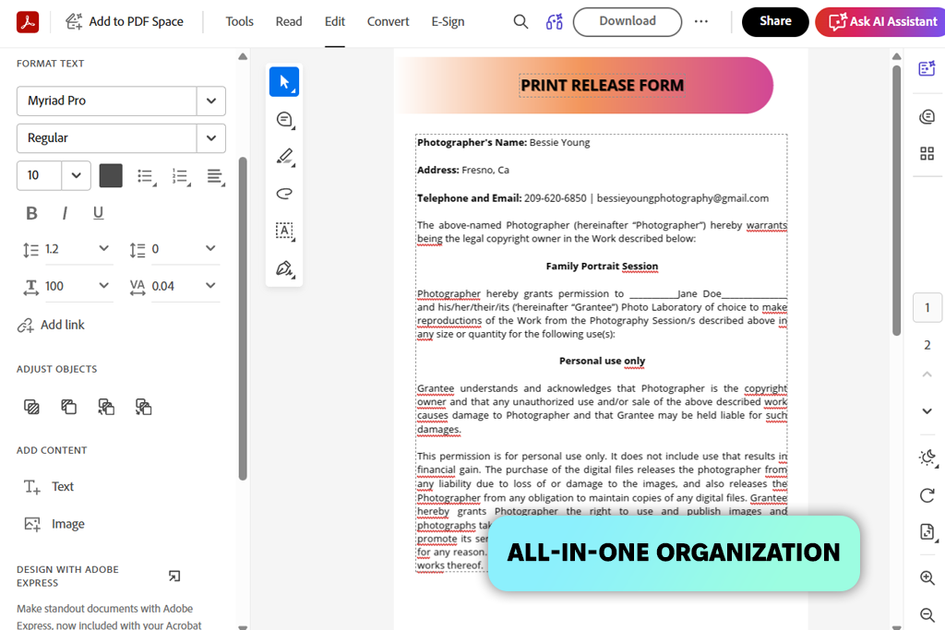The width and height of the screenshot is (945, 630).
Task: Click the Download button
Action: pos(628,22)
